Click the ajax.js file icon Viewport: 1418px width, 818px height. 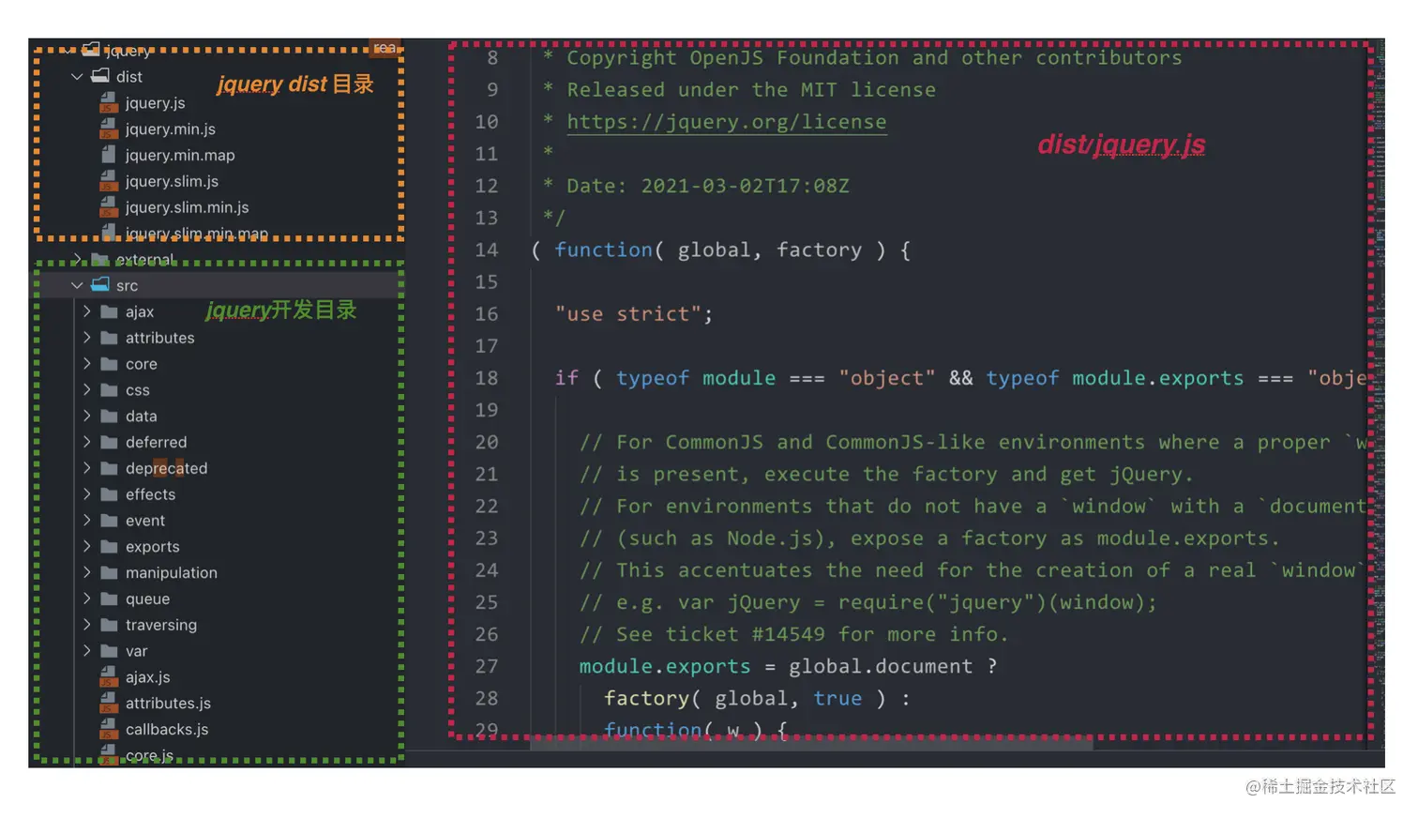coord(109,677)
